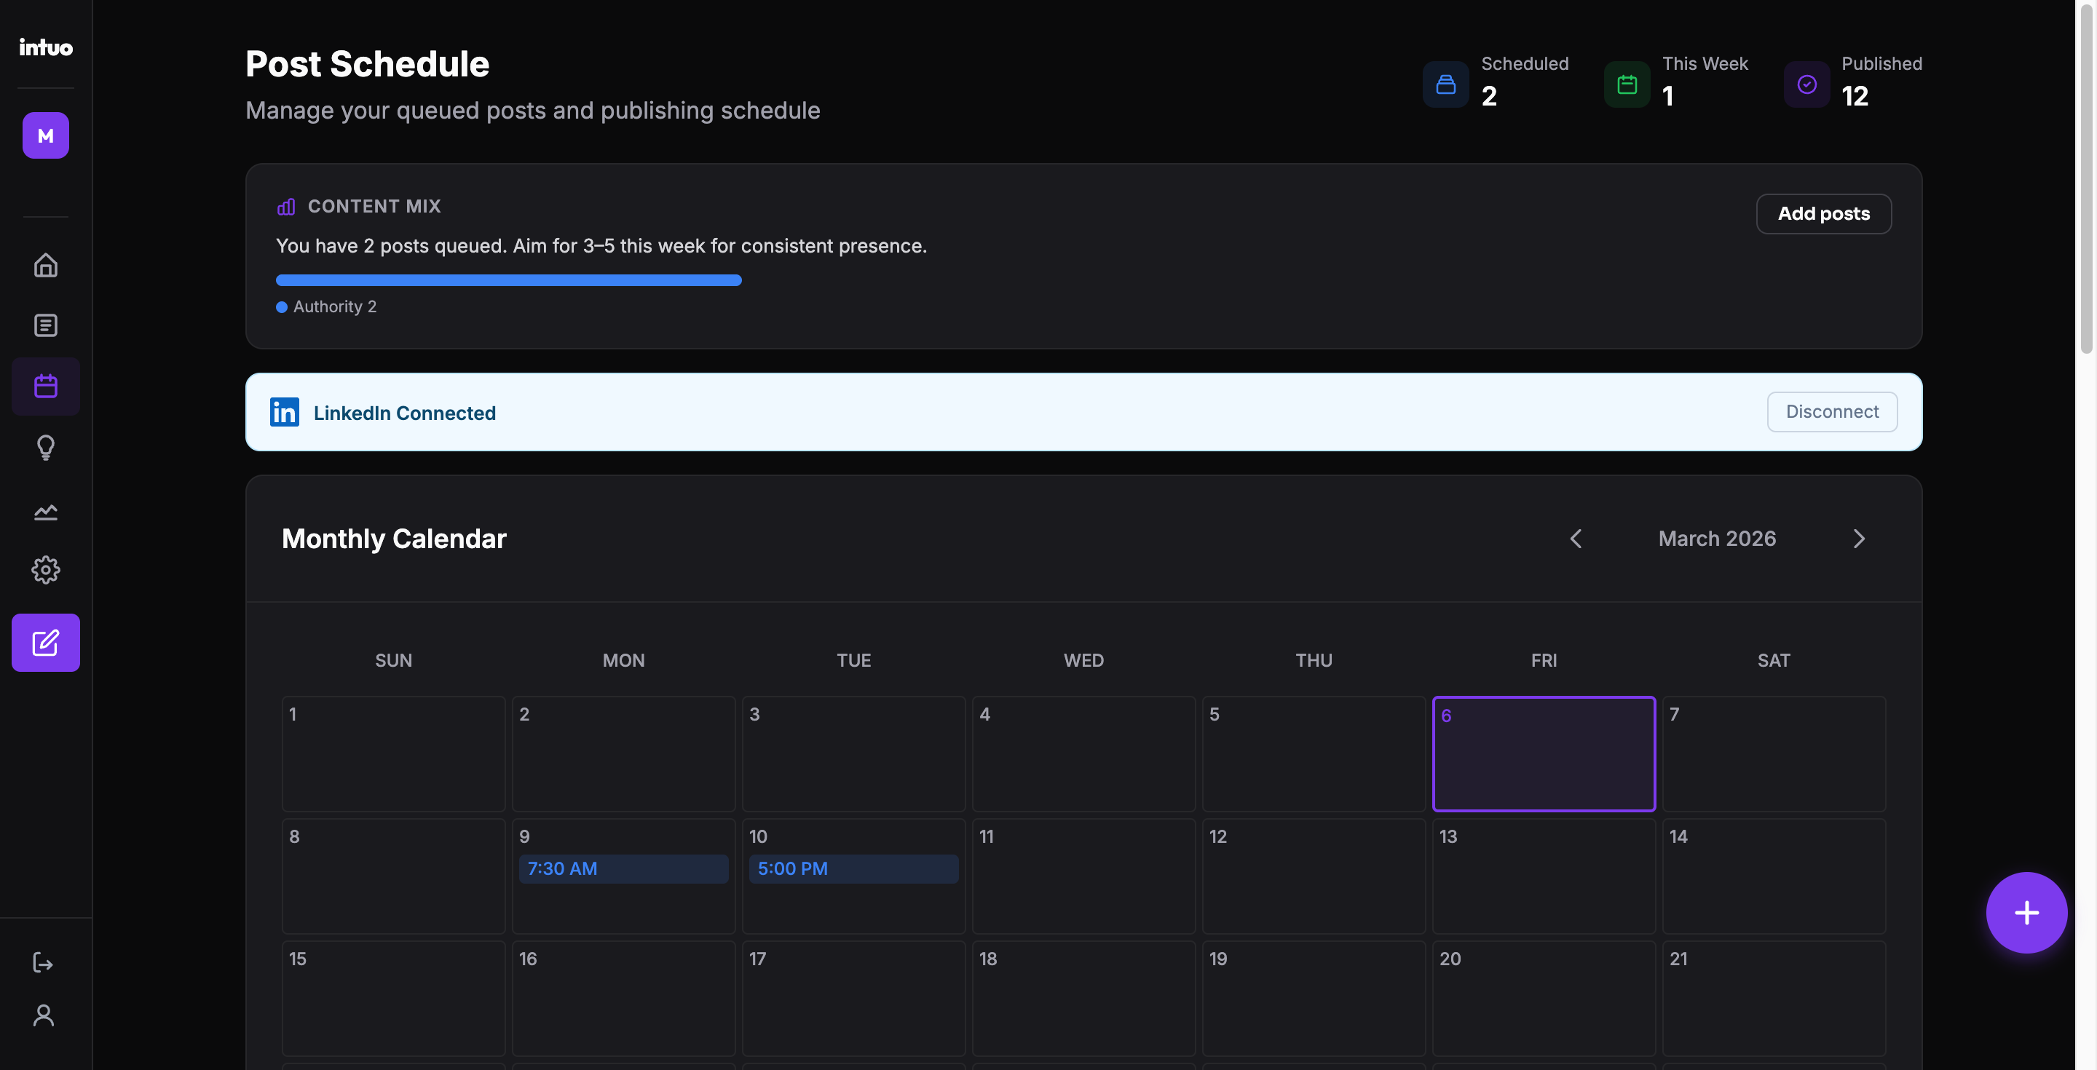
Task: Open the 5:00 PM post on March 10
Action: click(853, 868)
